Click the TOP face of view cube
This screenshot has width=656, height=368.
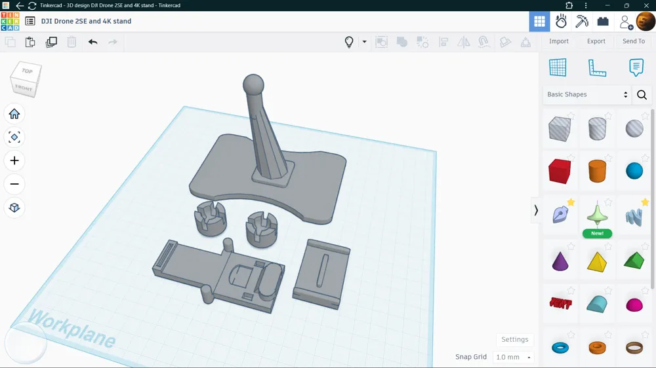pos(27,71)
